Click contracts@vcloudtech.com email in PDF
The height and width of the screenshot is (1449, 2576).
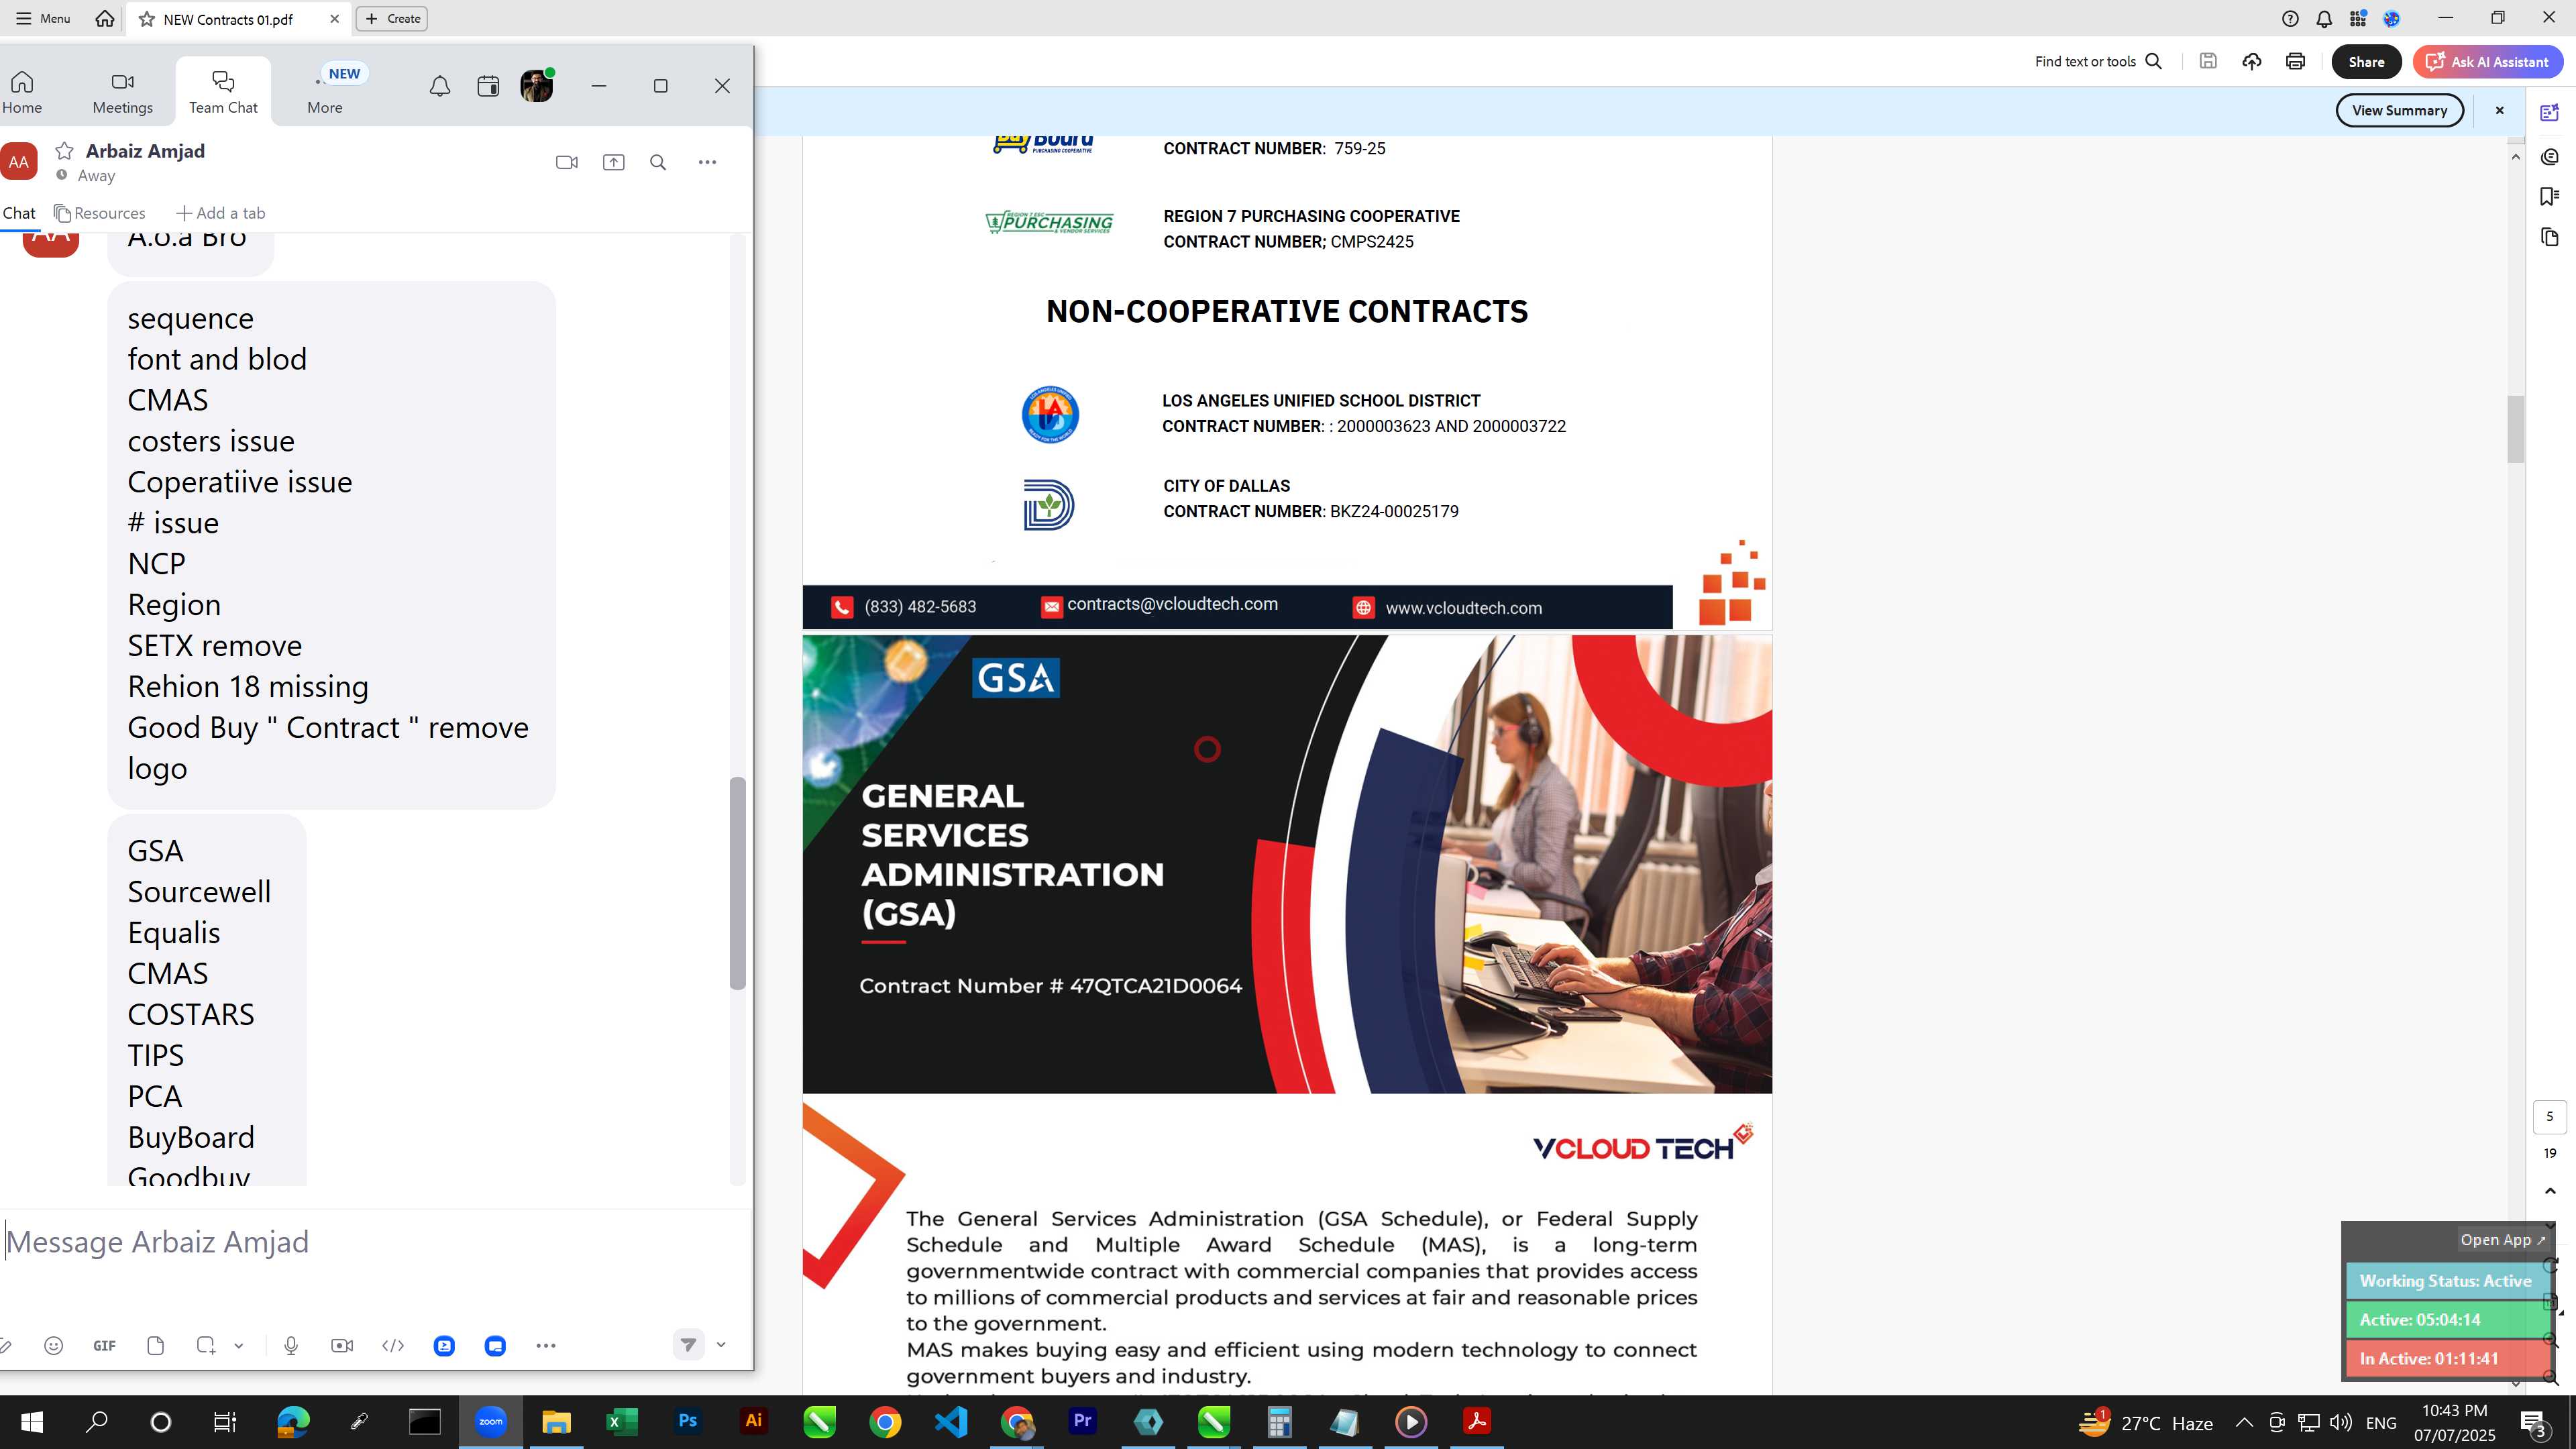tap(1172, 604)
